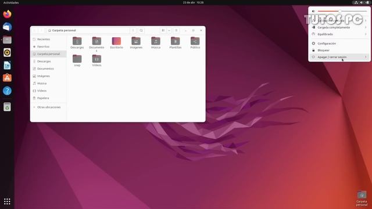Choose Bloquear in the system menu
Image resolution: width=372 pixels, height=209 pixels.
click(x=339, y=51)
